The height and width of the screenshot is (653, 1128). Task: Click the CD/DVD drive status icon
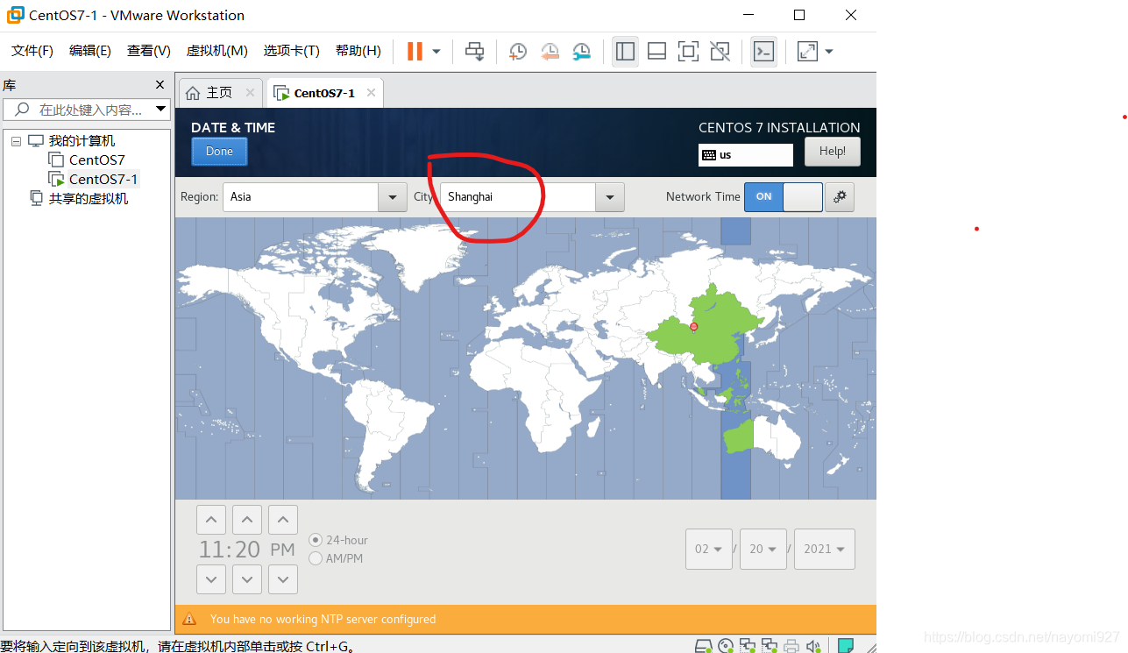point(726,646)
